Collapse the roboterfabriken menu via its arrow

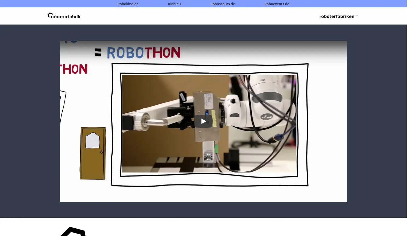[357, 16]
